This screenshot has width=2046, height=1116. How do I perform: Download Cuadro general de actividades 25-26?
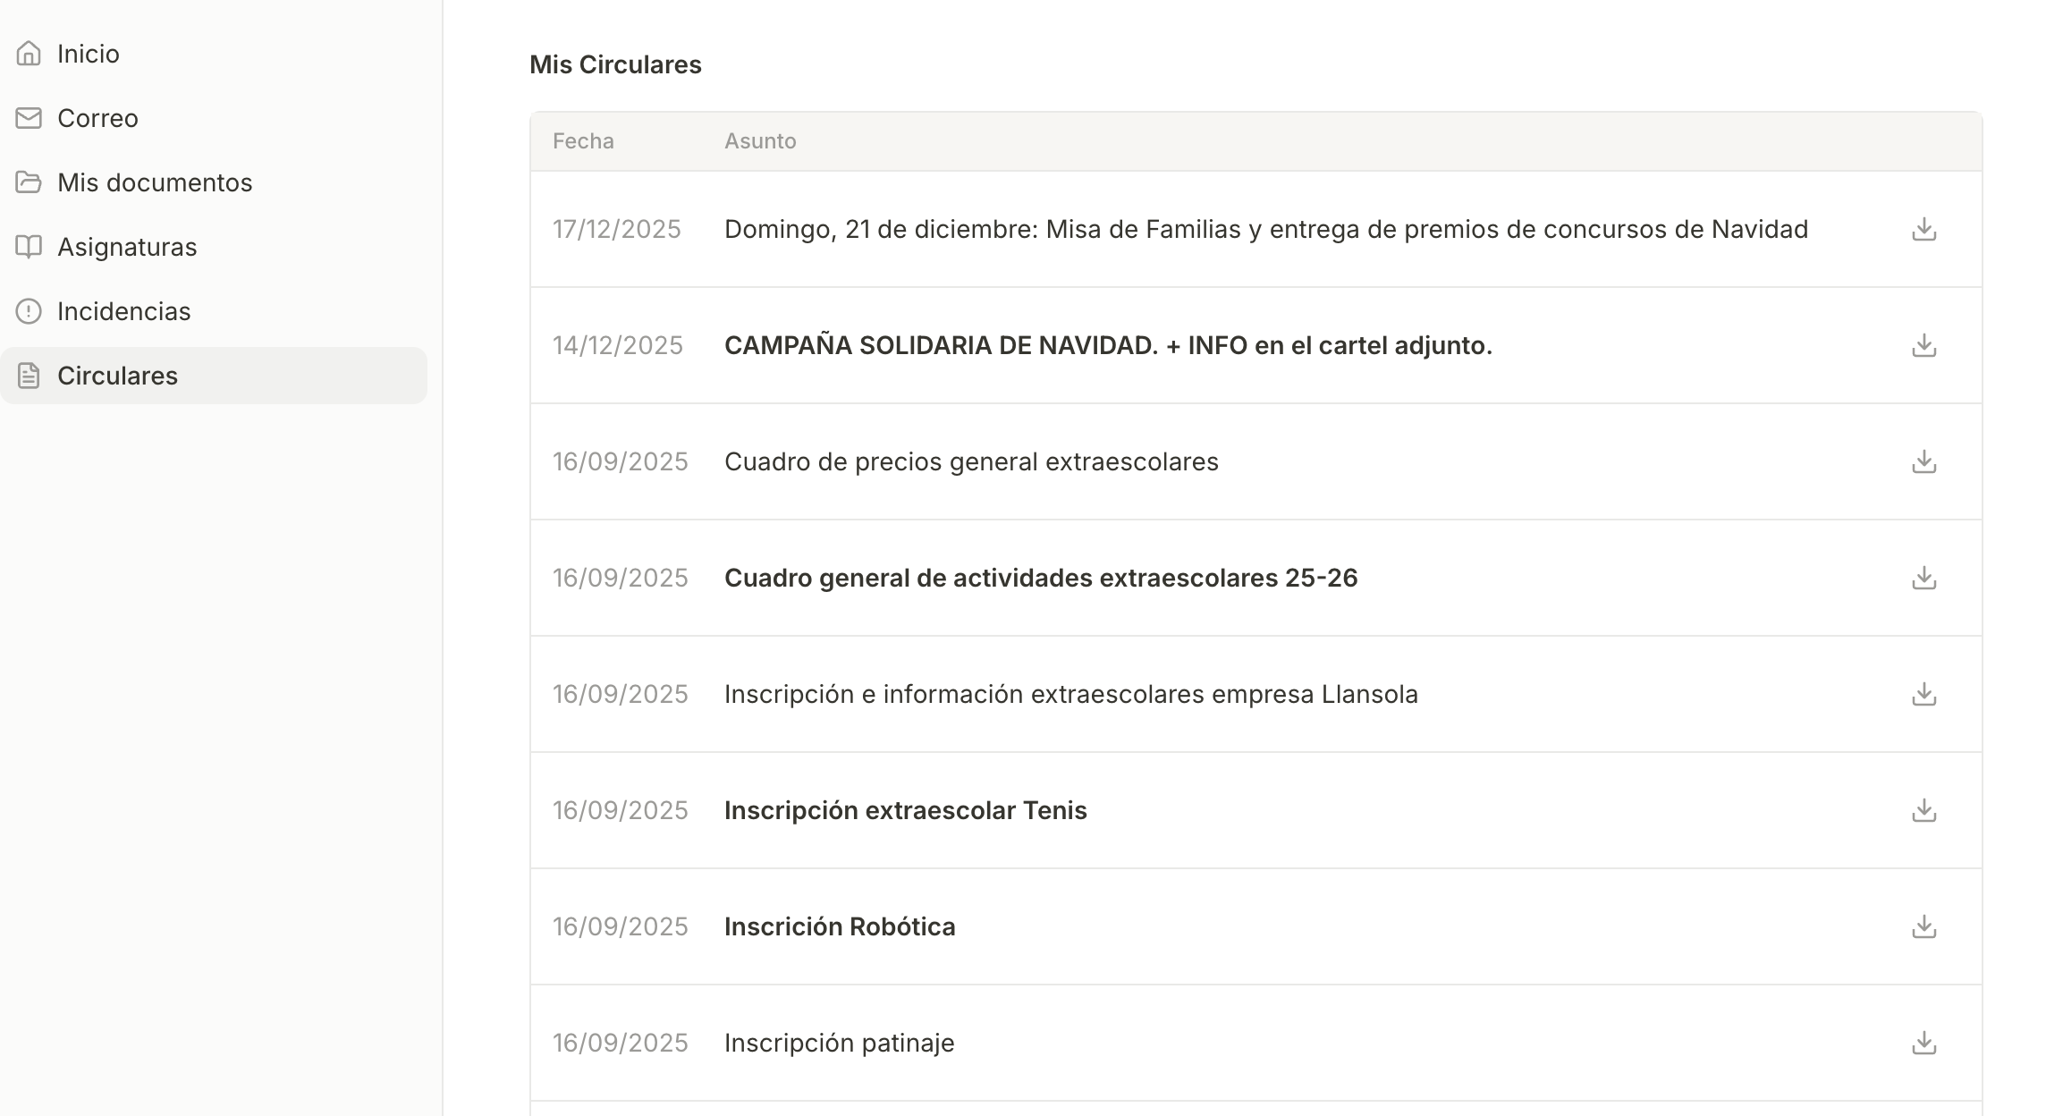click(x=1923, y=579)
